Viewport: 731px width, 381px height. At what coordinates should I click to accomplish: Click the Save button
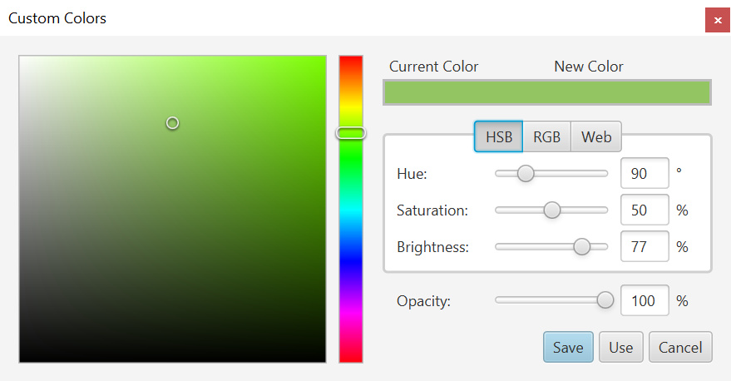[568, 347]
